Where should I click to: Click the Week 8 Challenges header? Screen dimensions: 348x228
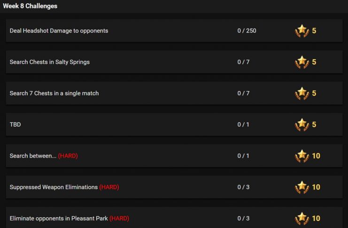click(30, 6)
